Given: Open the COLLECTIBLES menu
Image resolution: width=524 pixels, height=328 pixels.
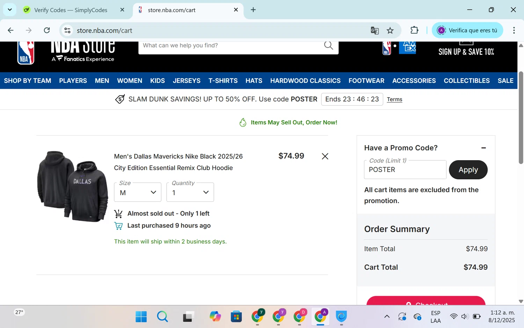Looking at the screenshot, I should [x=467, y=81].
